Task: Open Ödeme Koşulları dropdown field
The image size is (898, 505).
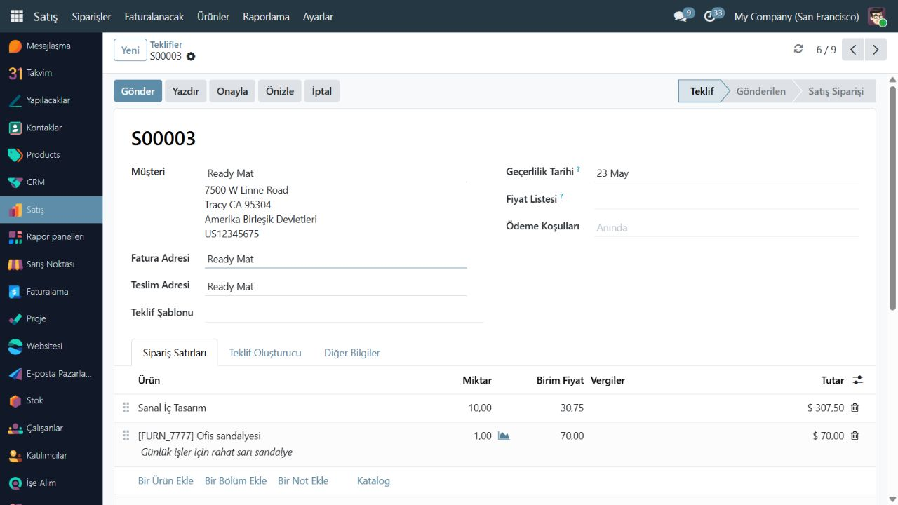Action: pyautogui.click(x=725, y=227)
